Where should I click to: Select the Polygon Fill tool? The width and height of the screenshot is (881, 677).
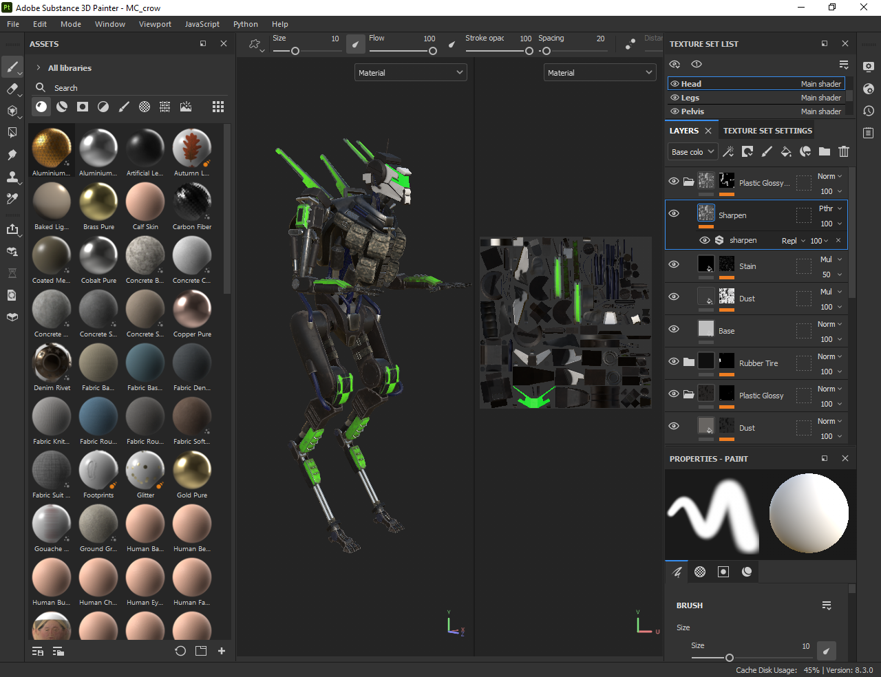[x=12, y=133]
